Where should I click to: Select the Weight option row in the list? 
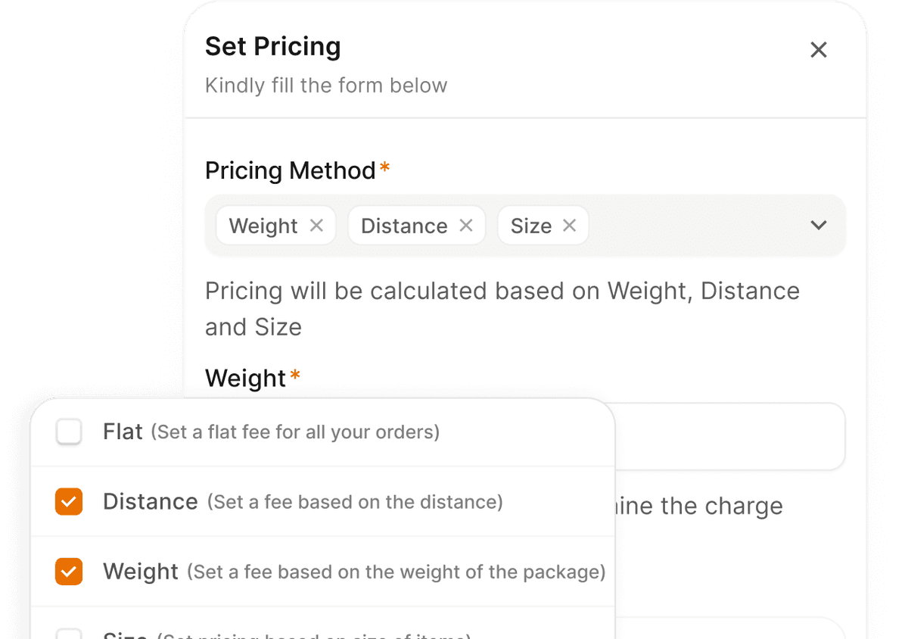point(303,572)
